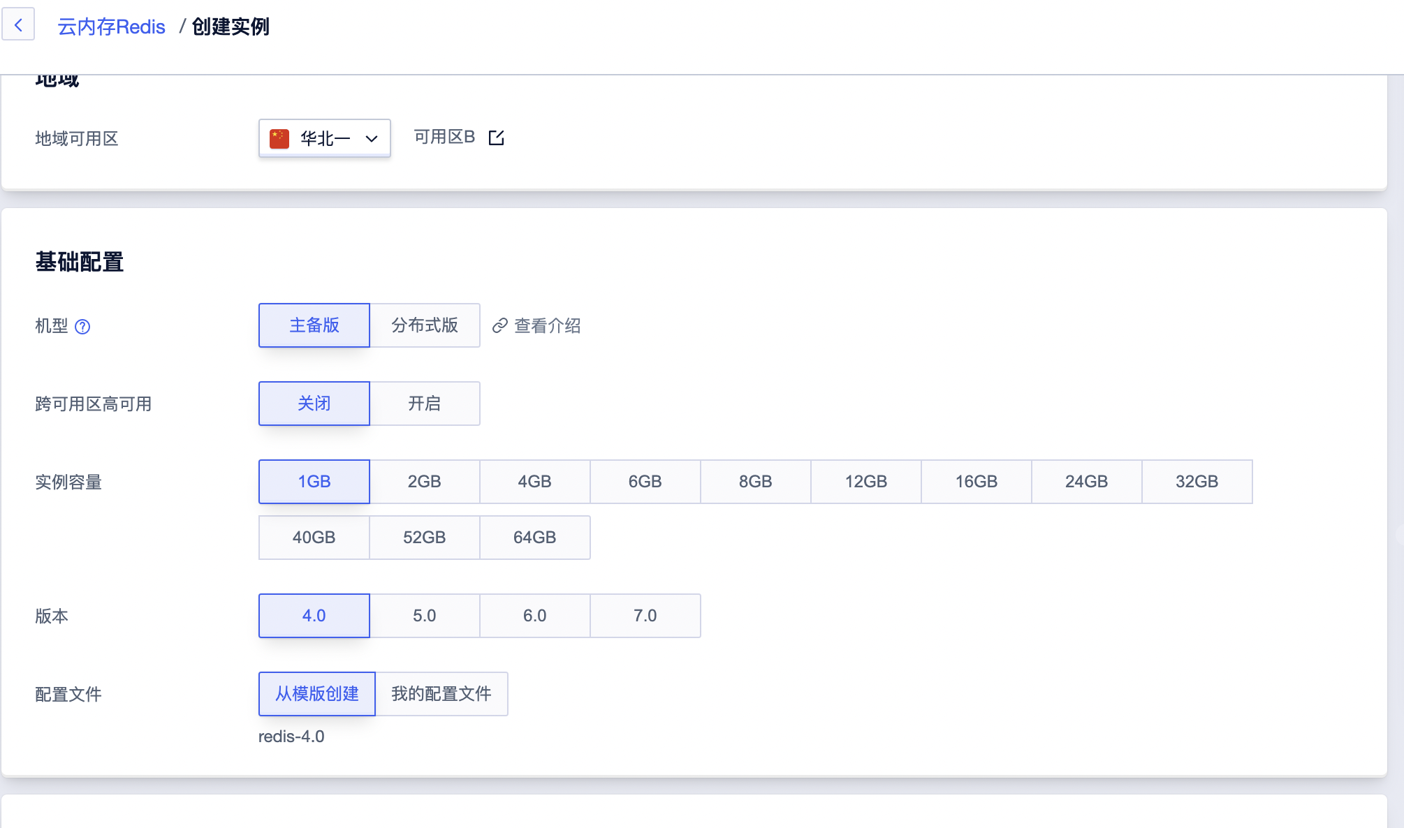The image size is (1404, 828).
Task: Switch to 我的配置文件 tab
Action: (441, 694)
